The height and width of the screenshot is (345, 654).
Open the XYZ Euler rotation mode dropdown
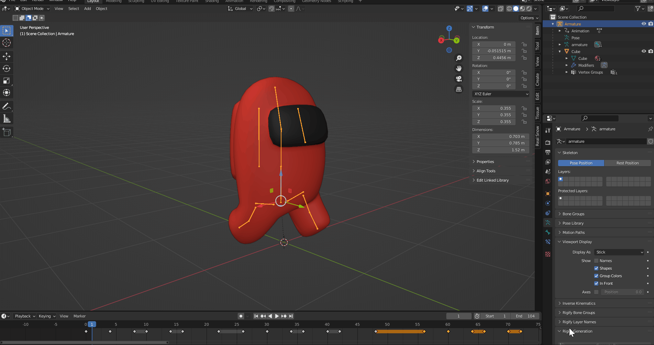(501, 94)
